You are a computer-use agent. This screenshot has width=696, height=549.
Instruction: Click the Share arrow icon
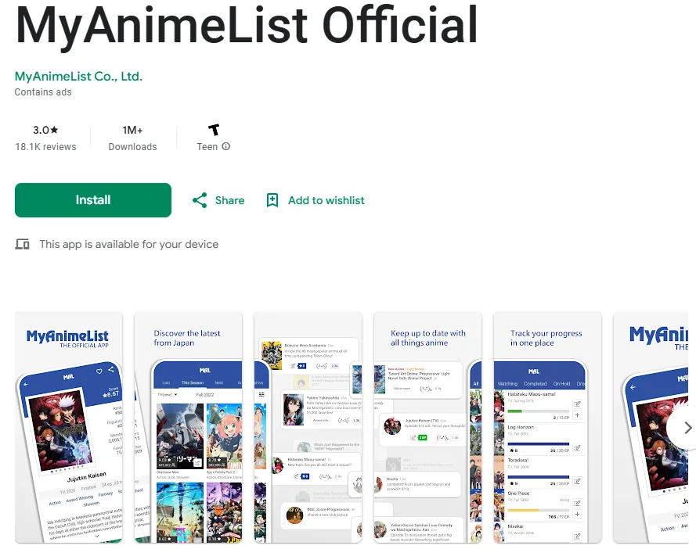[200, 200]
